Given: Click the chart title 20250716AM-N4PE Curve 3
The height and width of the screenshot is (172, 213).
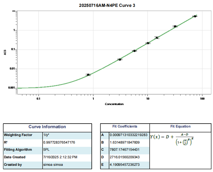Looking at the screenshot, I should point(107,6).
